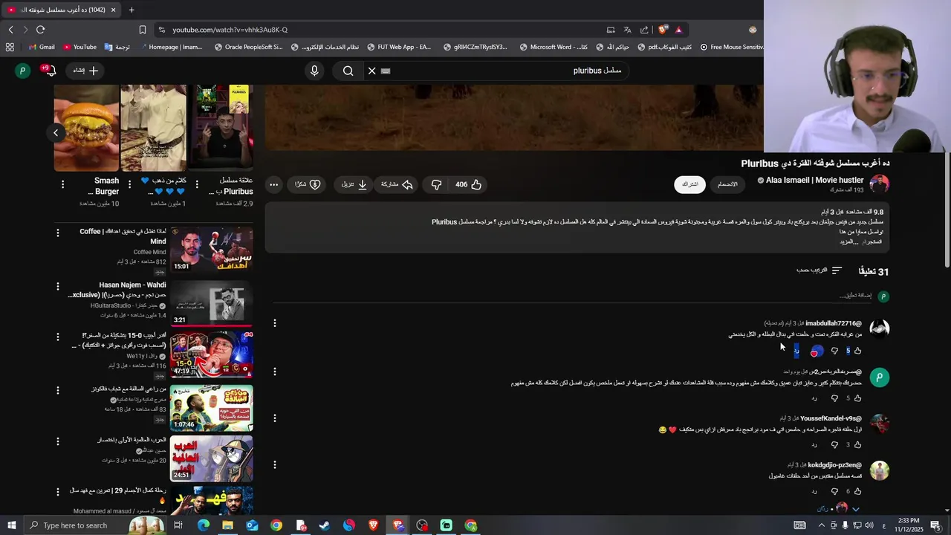Reload the page in browser toolbar
Screen dimensions: 951x535
point(40,30)
